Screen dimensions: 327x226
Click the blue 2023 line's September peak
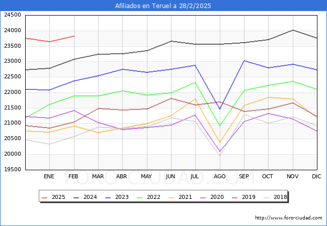[x=244, y=61]
